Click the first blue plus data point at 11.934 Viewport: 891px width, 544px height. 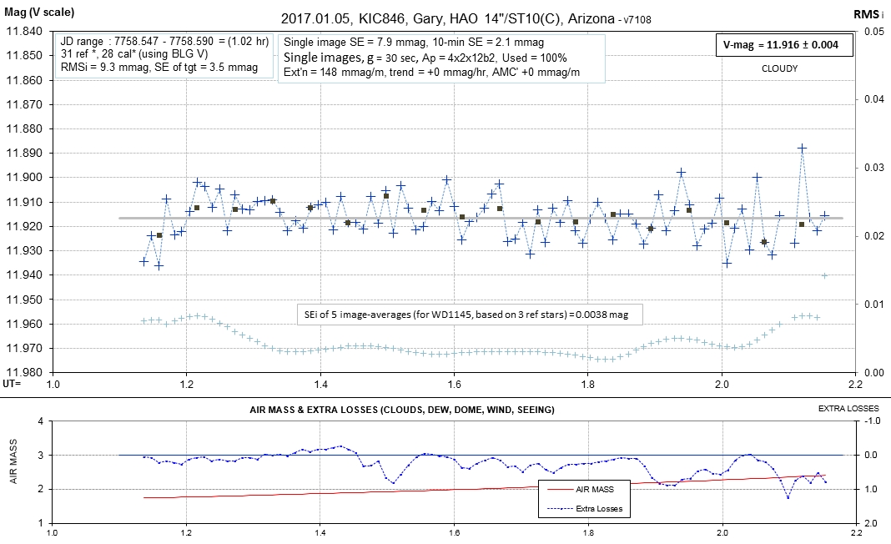pos(143,261)
